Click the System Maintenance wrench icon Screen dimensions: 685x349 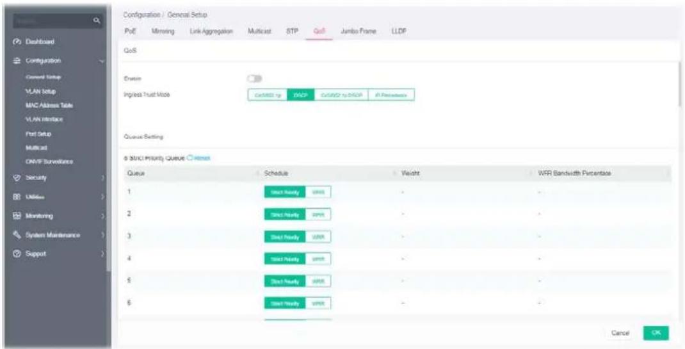19,235
